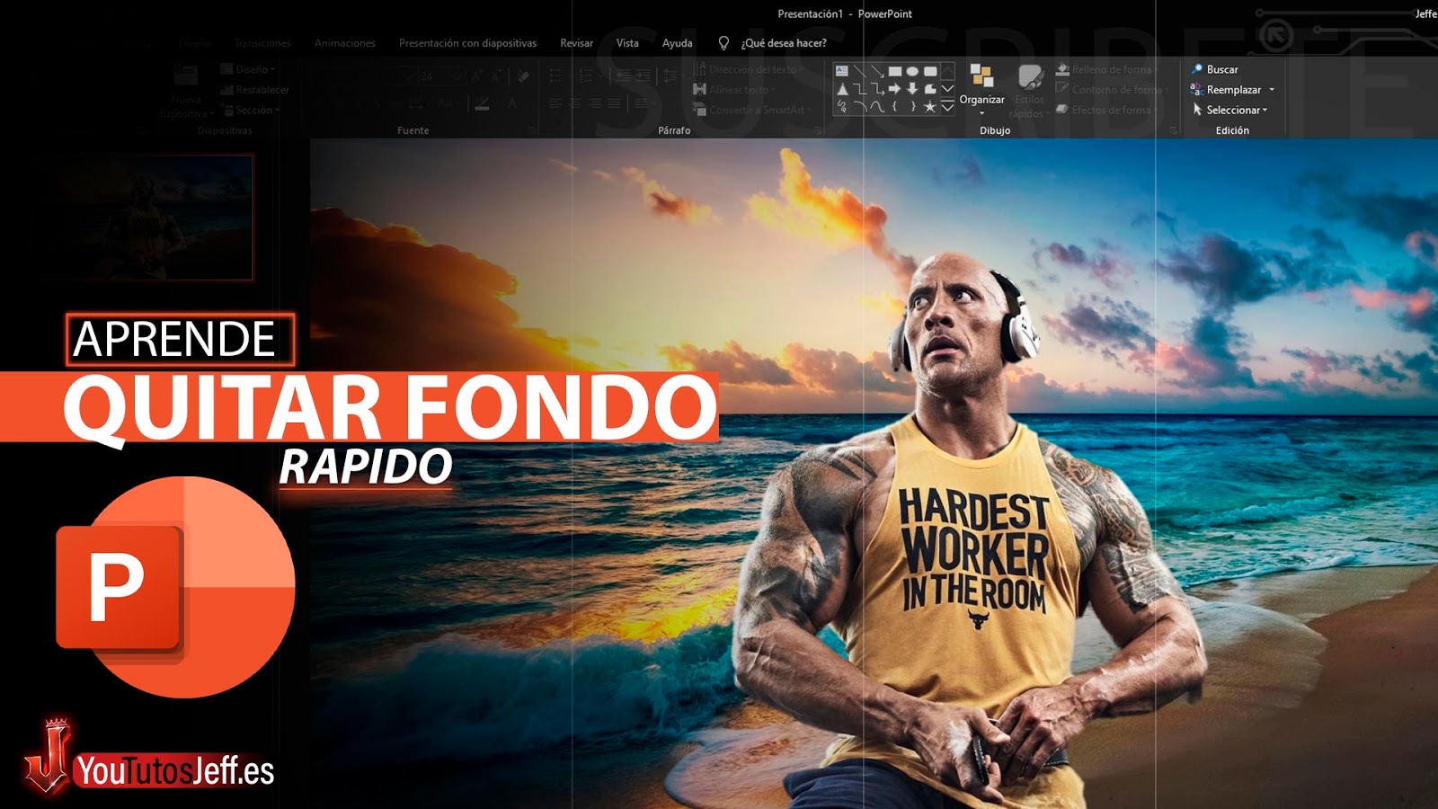Insert an oval shape from the gallery

point(913,71)
